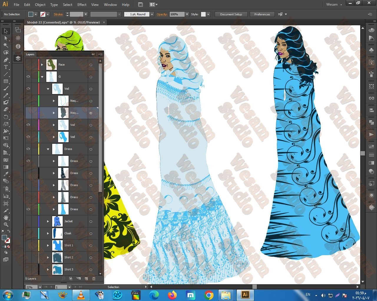
Task: Open Firefox from the taskbar
Action: click(x=172, y=295)
